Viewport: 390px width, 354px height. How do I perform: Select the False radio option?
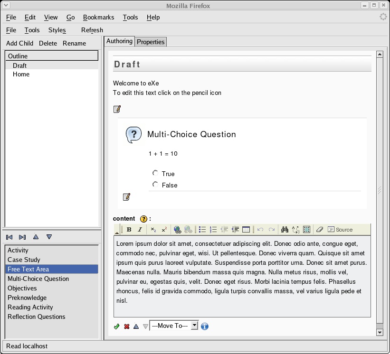(155, 184)
